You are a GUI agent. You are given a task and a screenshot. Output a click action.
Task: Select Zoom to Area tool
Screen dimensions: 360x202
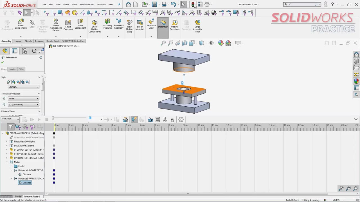[x=170, y=43]
